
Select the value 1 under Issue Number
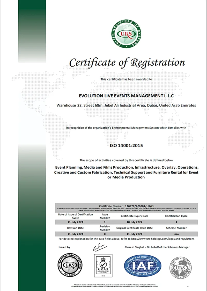coord(105,222)
